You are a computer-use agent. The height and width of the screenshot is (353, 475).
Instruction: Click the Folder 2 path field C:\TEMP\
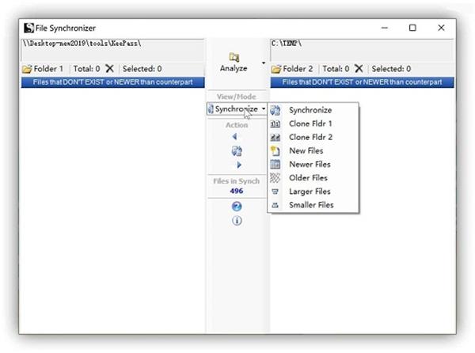[362, 50]
